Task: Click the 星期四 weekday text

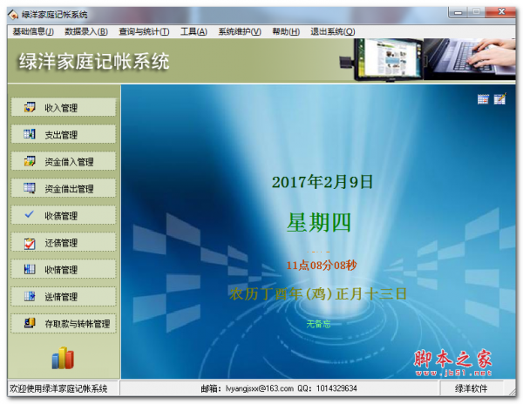Action: [x=319, y=223]
